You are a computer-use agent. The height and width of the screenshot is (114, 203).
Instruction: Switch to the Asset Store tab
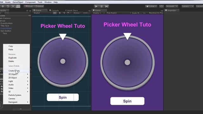(71, 10)
